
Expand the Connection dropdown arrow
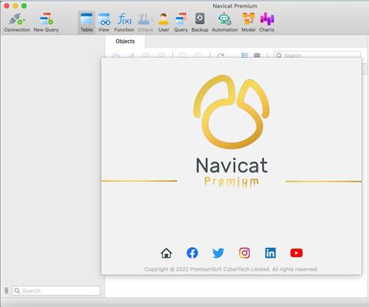click(x=24, y=20)
